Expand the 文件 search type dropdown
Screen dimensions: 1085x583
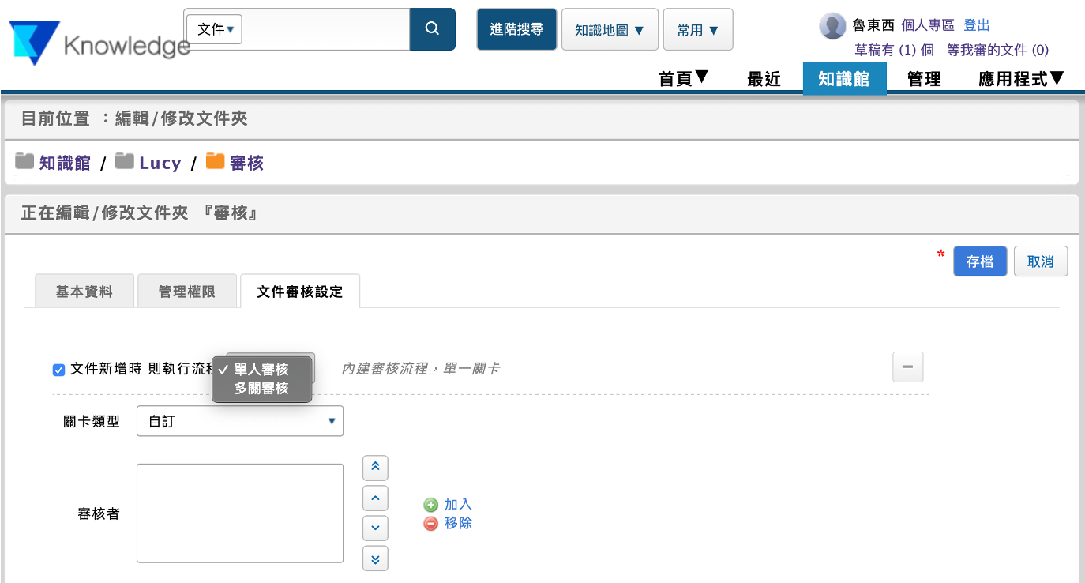coord(215,29)
